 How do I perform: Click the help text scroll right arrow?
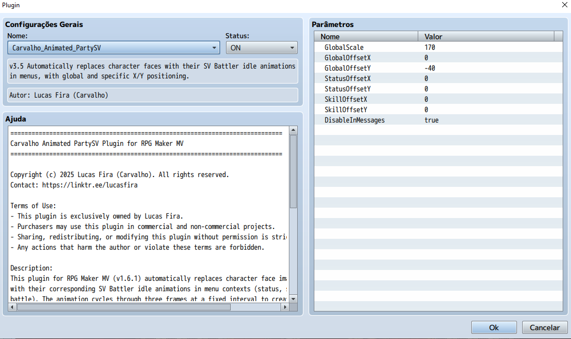pyautogui.click(x=285, y=307)
